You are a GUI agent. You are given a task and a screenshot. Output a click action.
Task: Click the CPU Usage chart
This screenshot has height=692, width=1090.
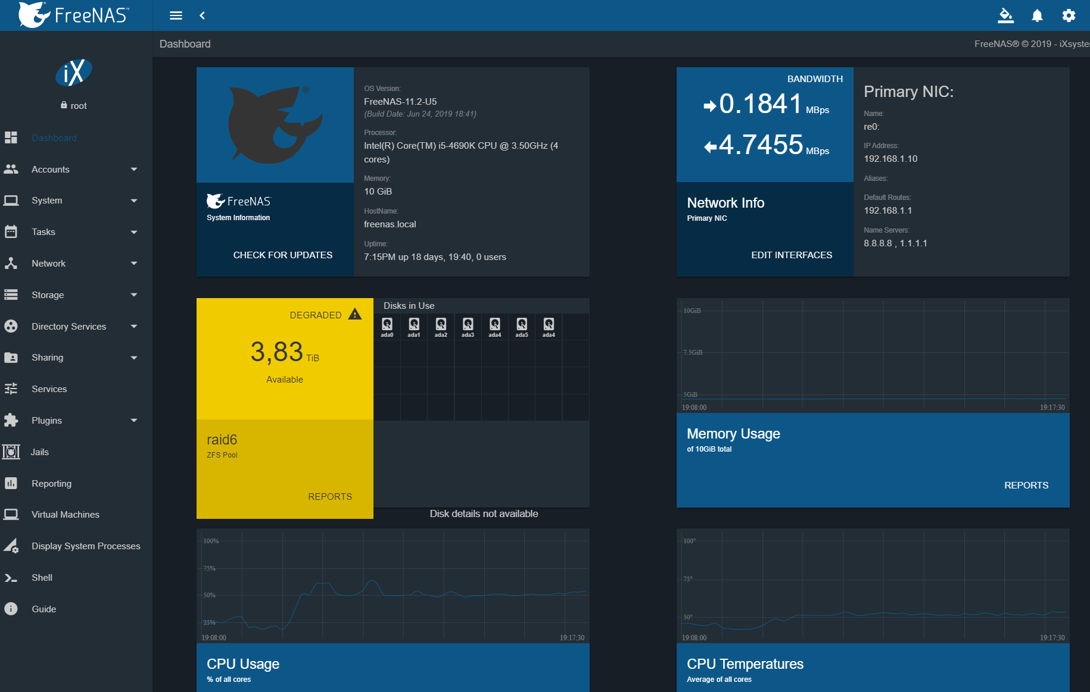point(393,585)
